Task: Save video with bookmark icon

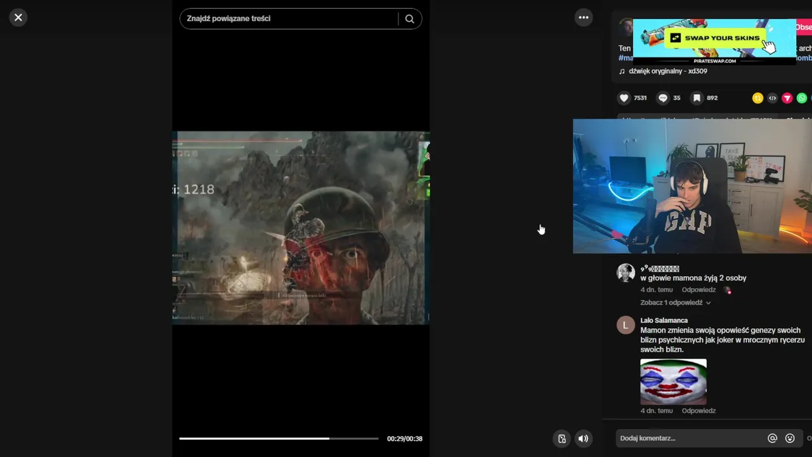Action: [697, 98]
